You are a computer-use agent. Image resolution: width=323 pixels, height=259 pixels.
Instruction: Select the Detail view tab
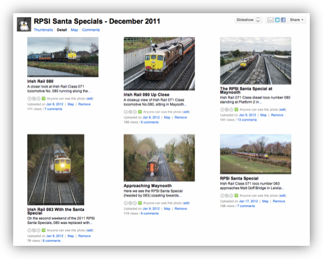(x=62, y=30)
